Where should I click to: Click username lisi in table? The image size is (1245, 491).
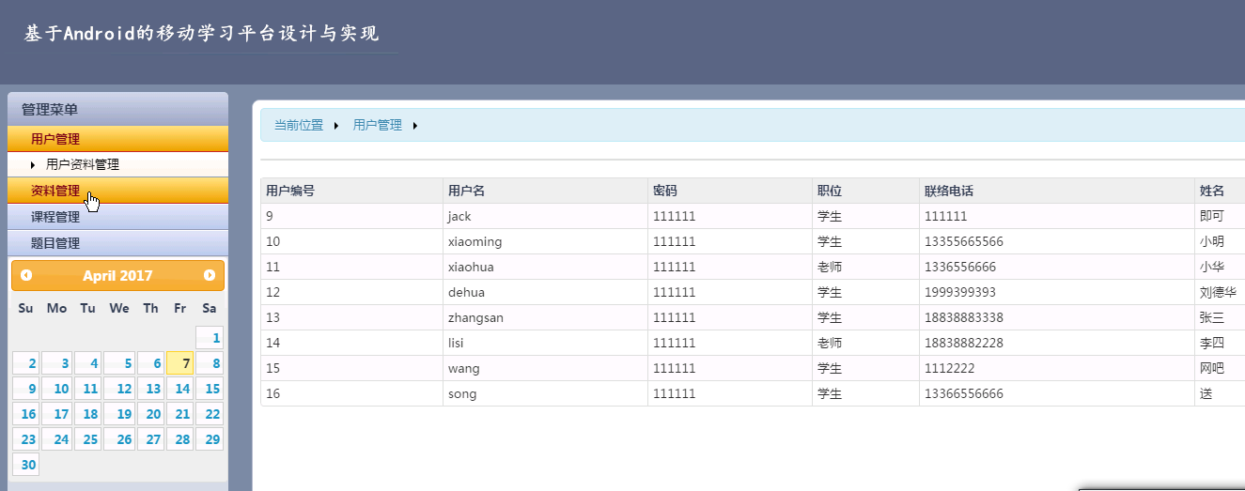click(456, 343)
